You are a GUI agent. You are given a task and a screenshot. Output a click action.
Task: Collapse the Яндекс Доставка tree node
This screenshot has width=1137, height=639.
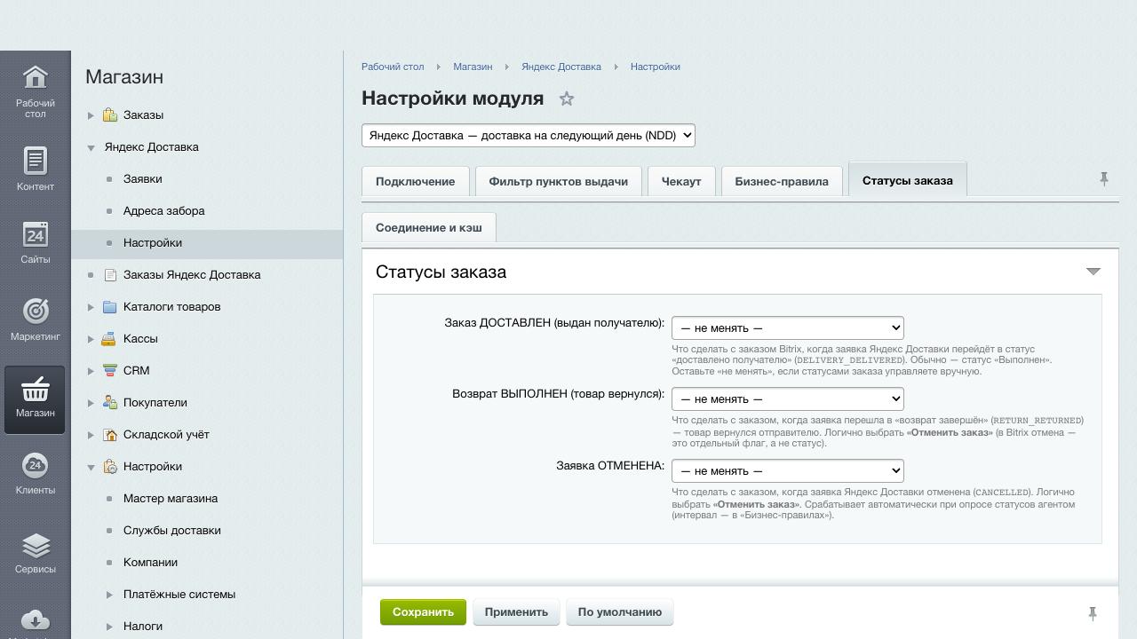(x=91, y=147)
